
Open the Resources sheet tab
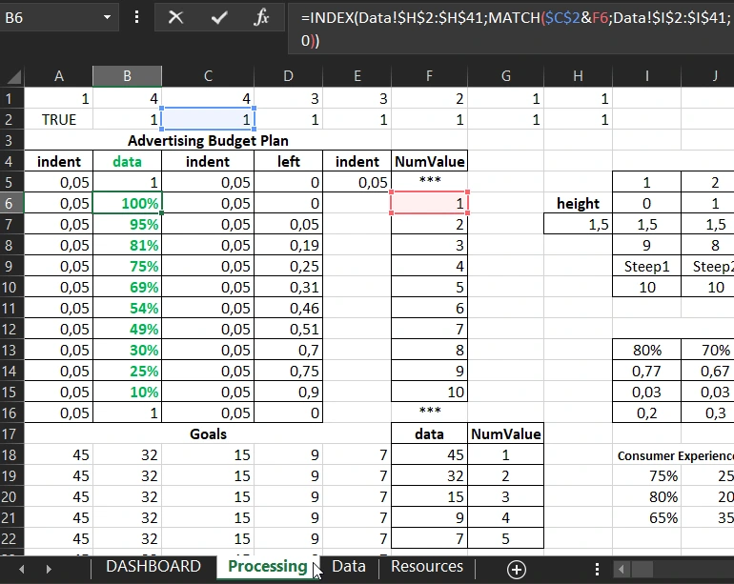pyautogui.click(x=427, y=566)
